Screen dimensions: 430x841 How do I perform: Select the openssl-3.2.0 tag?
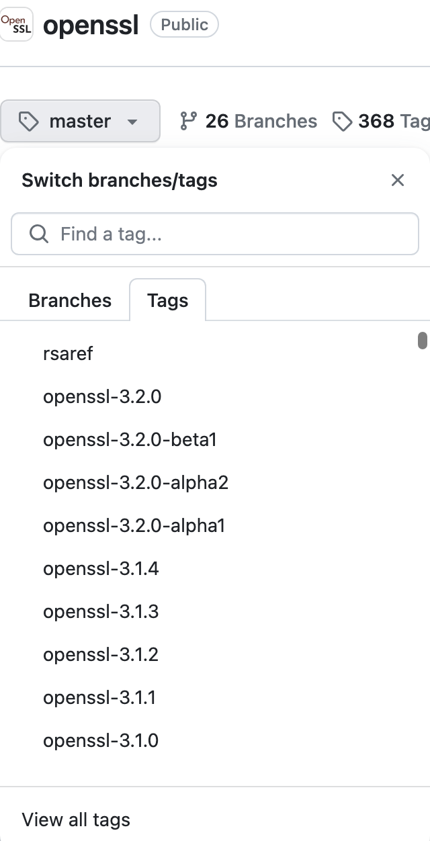point(101,396)
